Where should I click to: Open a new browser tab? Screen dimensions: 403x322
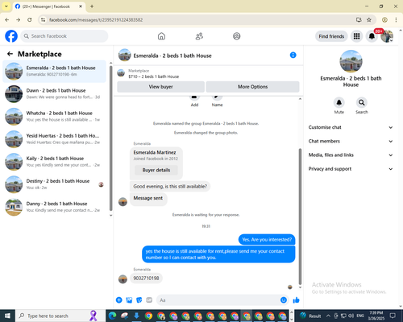pos(92,6)
